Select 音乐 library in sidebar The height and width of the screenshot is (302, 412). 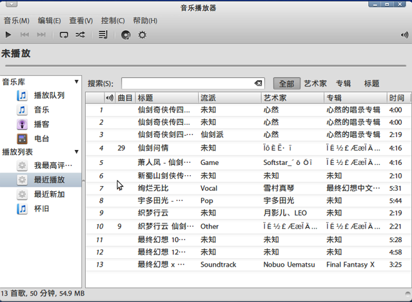[x=41, y=109]
